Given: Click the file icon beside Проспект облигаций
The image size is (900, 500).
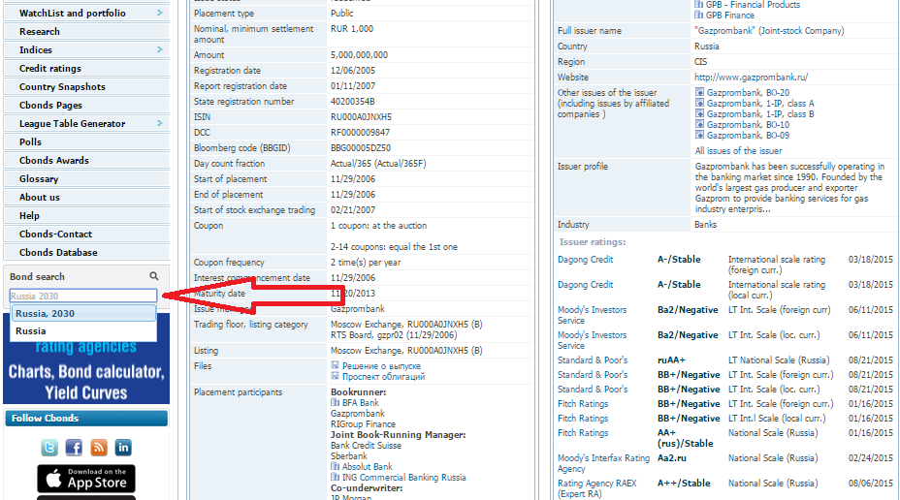Looking at the screenshot, I should pyautogui.click(x=335, y=376).
